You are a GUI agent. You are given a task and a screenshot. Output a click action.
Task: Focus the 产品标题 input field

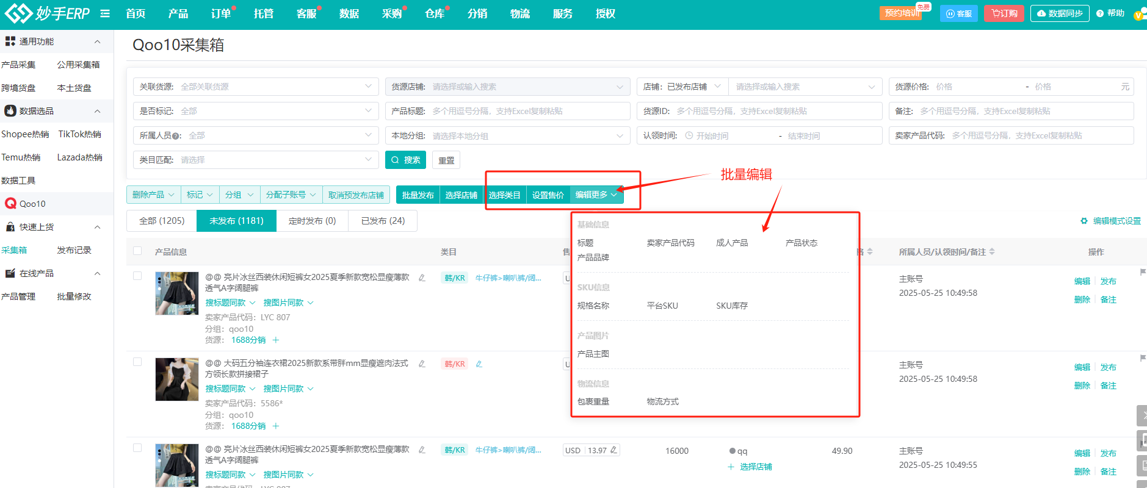507,111
